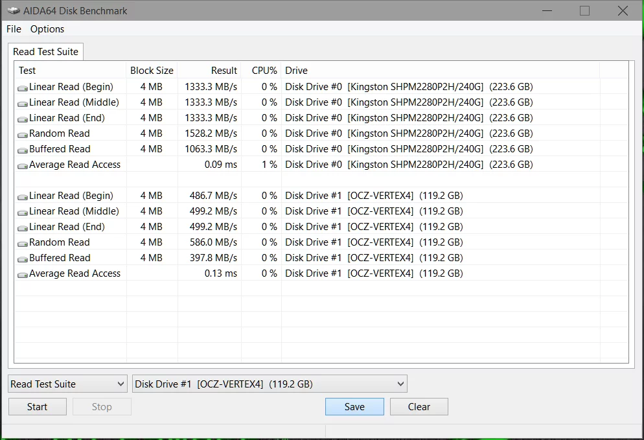Save the benchmark results
This screenshot has height=440, width=644.
tap(354, 407)
